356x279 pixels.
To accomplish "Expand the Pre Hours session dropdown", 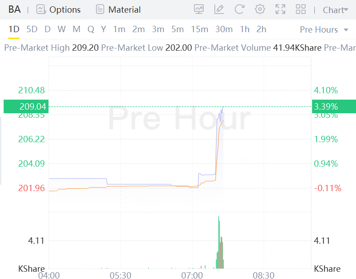I will click(x=324, y=29).
